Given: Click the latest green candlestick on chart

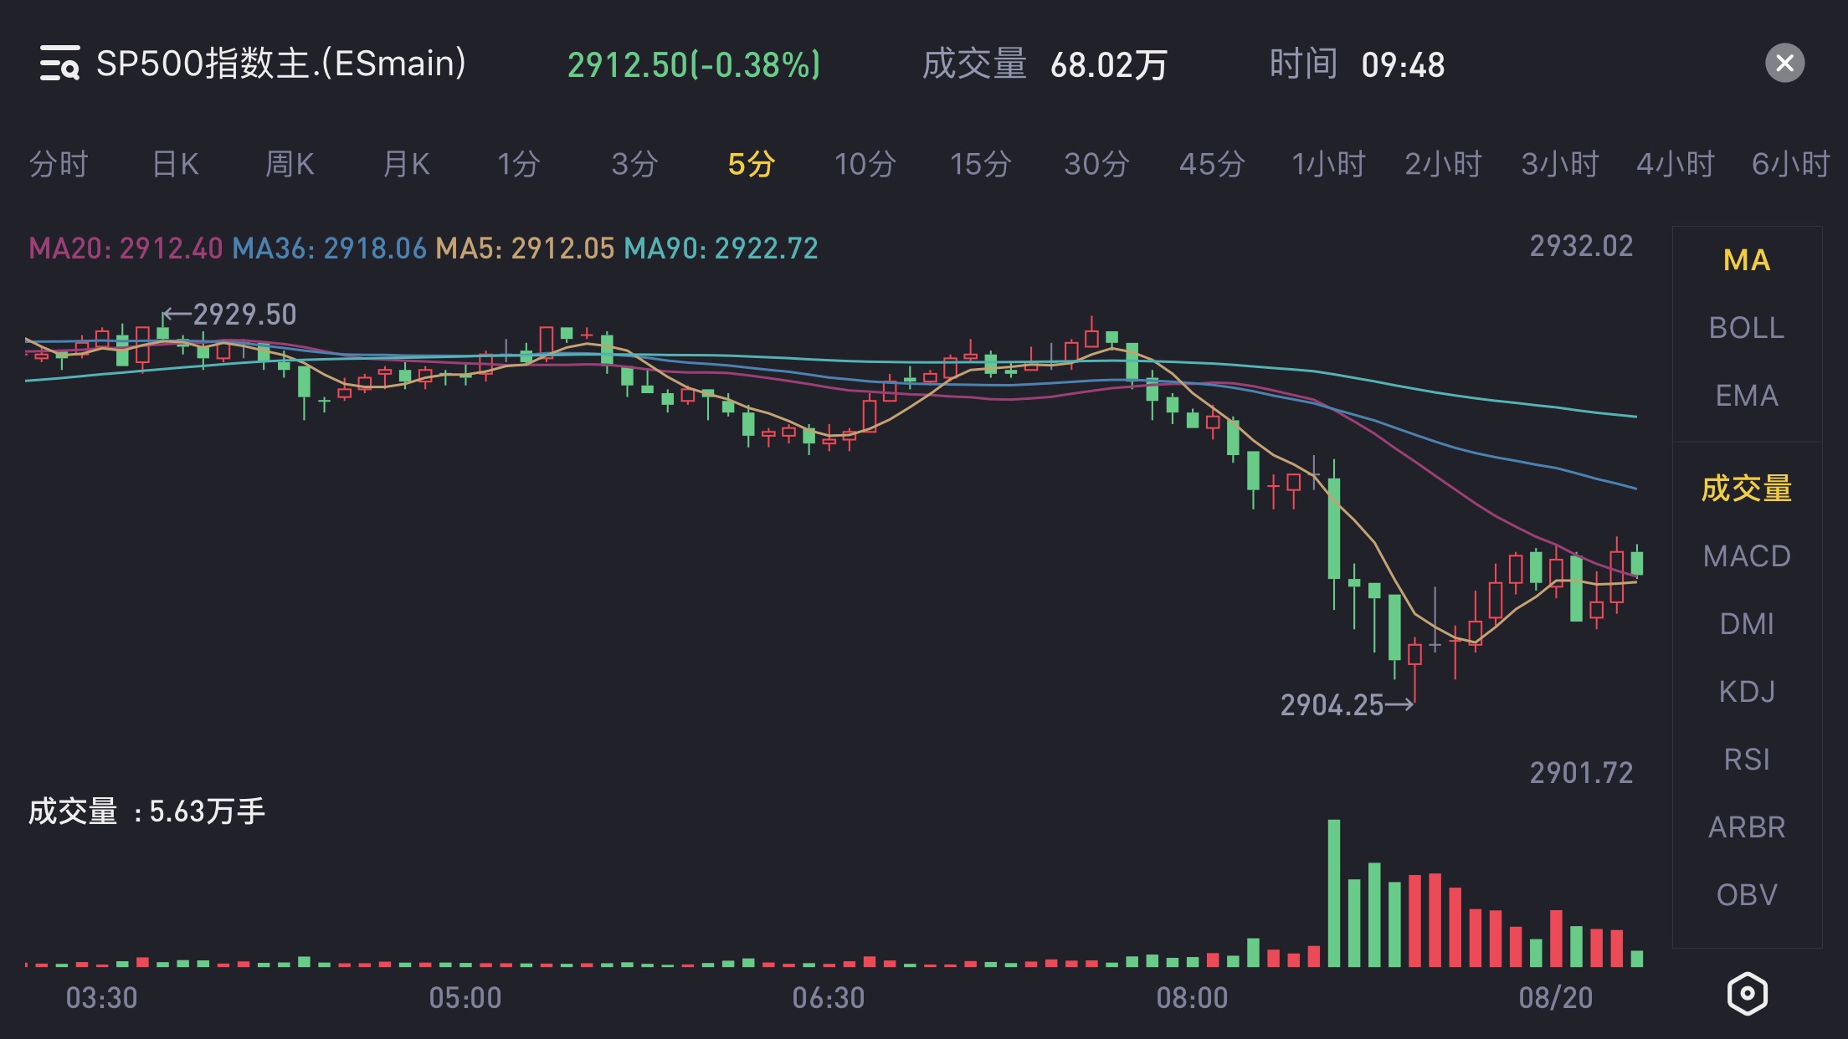Looking at the screenshot, I should click(1637, 562).
